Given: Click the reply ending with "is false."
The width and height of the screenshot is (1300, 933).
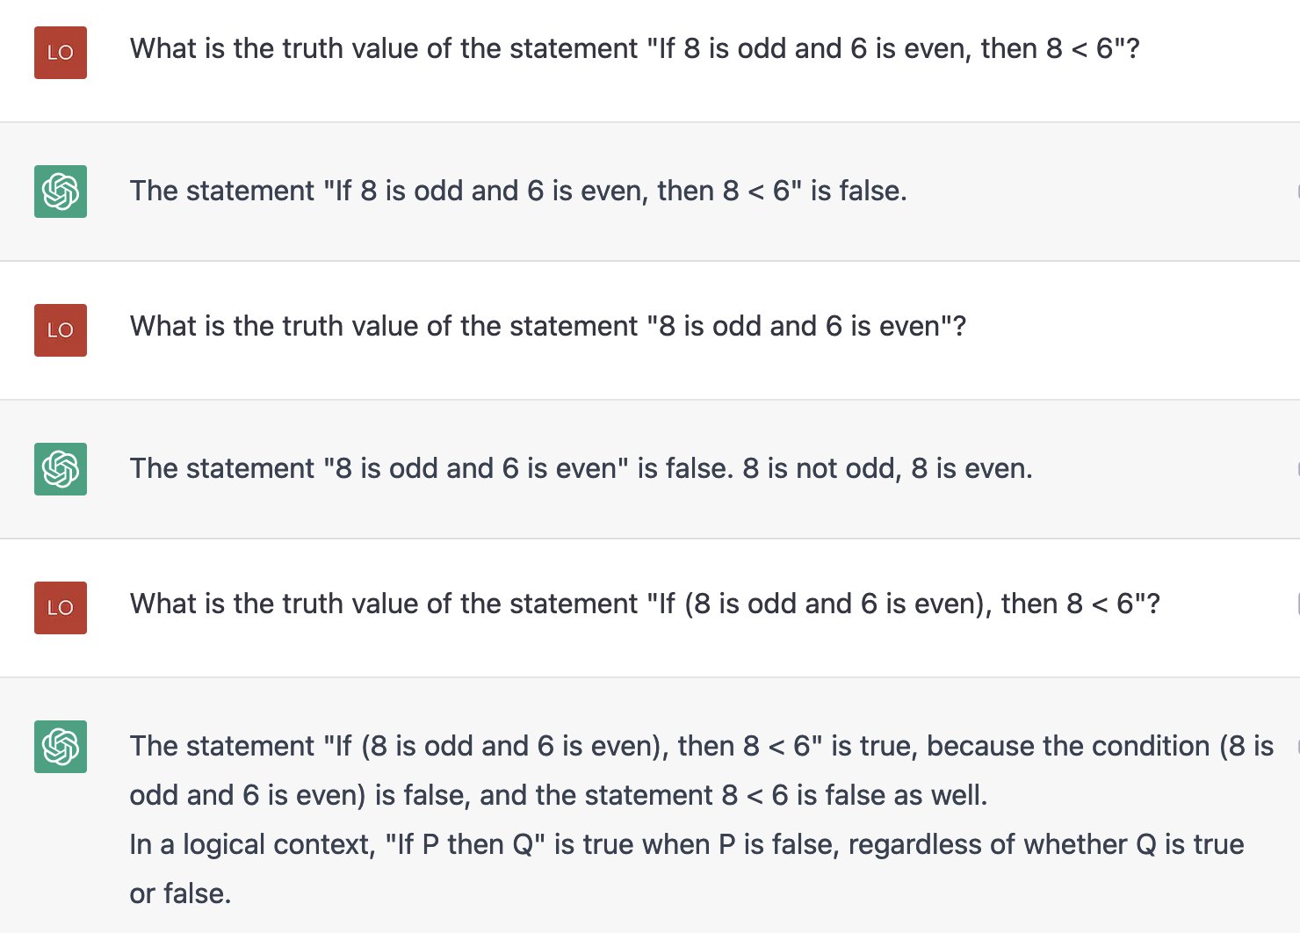Looking at the screenshot, I should (x=518, y=191).
